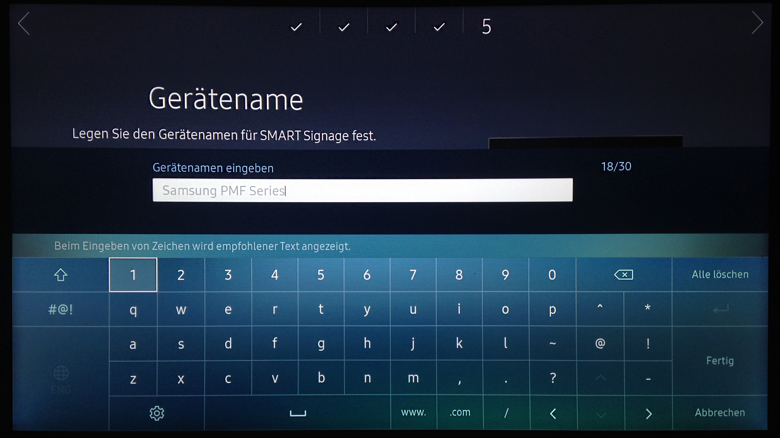Click the Gerätenamen input field
780x438 pixels.
pyautogui.click(x=362, y=190)
